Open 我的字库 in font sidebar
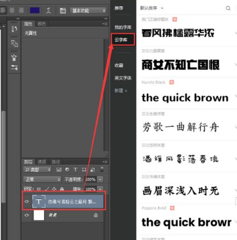This screenshot has width=237, height=240. tap(123, 27)
